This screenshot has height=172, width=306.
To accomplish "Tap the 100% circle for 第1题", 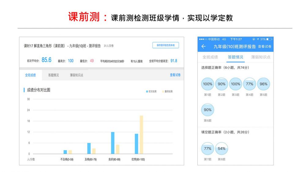I will 207,84.
